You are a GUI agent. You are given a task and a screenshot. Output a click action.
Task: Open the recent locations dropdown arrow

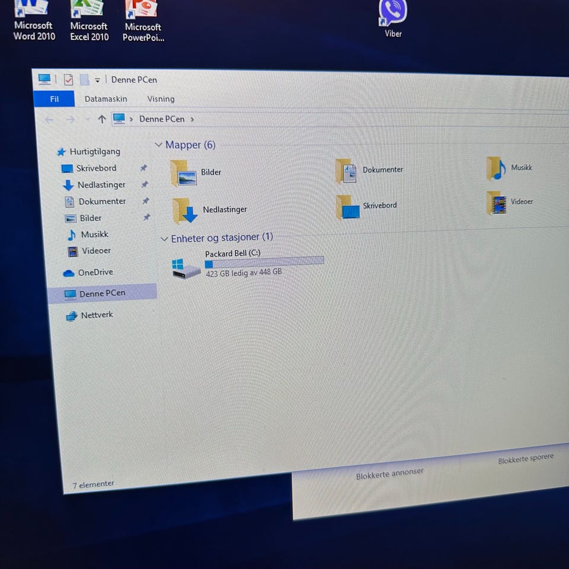tap(87, 119)
